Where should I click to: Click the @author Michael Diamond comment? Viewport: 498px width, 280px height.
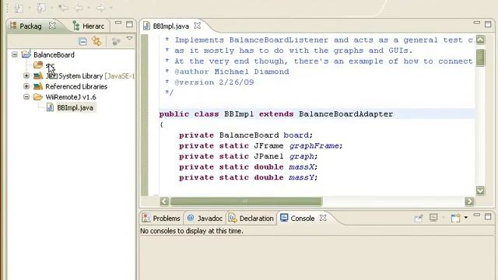(232, 72)
